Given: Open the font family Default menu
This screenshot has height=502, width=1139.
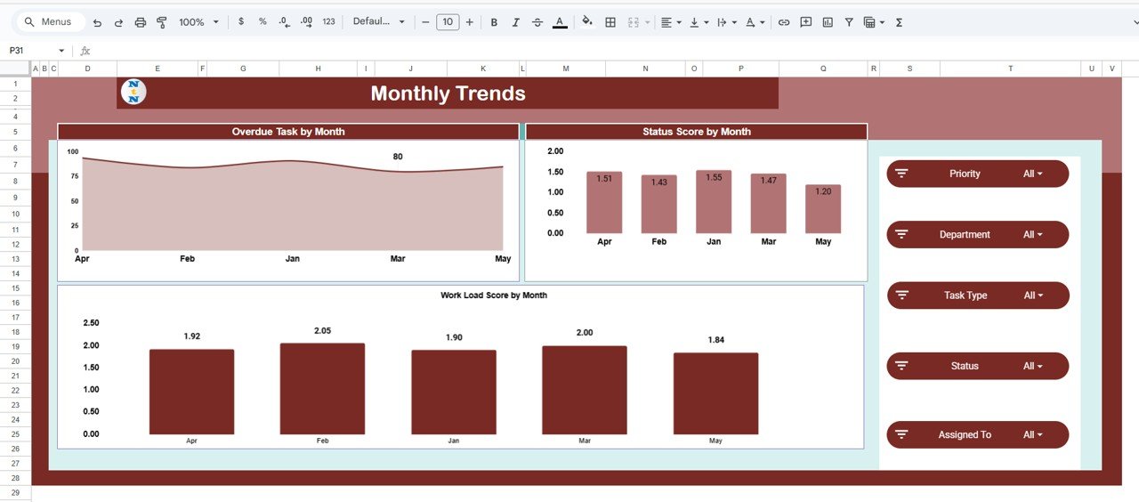Looking at the screenshot, I should point(378,22).
